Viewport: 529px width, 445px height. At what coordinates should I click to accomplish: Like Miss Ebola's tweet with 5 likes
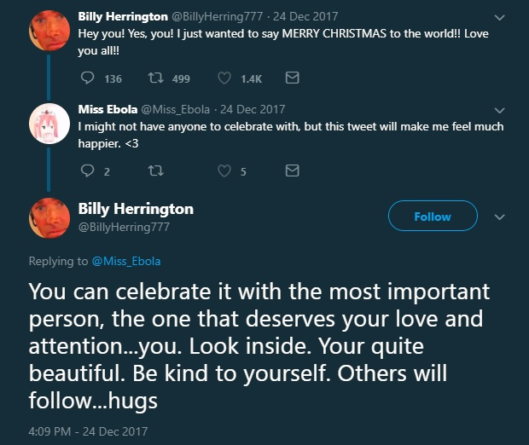coord(224,170)
